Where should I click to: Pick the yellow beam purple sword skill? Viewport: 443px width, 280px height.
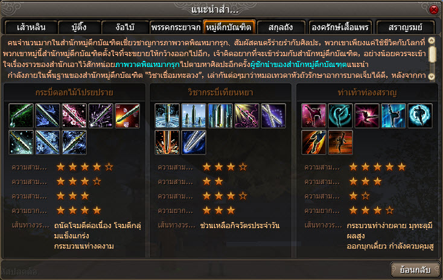pyautogui.click(x=247, y=115)
